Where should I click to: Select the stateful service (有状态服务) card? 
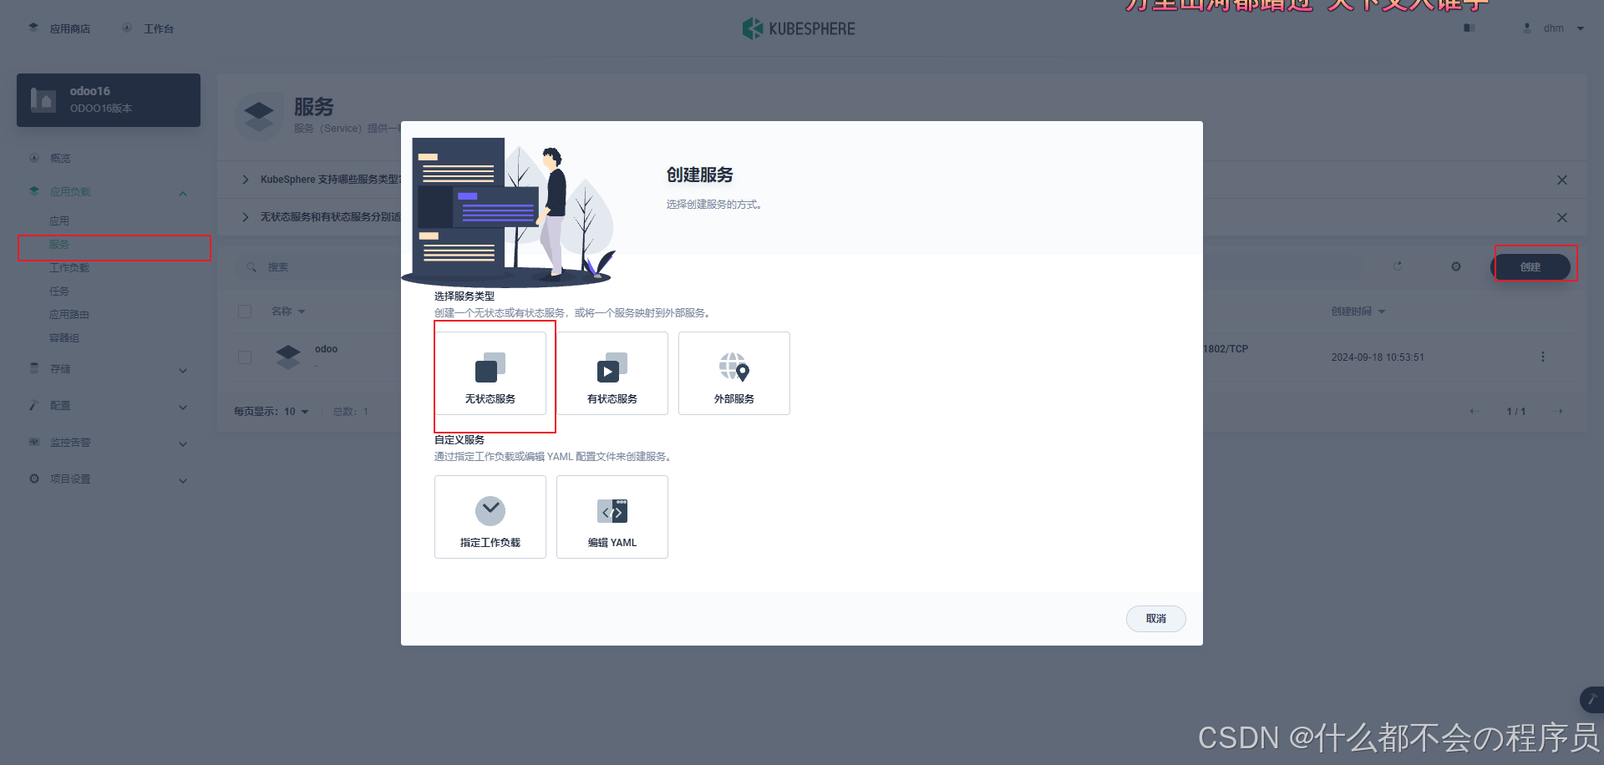[612, 373]
